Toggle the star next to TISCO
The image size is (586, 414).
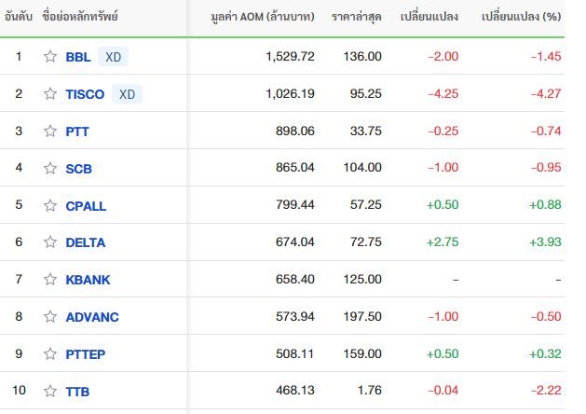click(50, 93)
